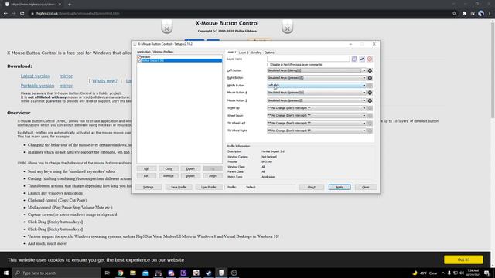Click the Import button
The height and width of the screenshot is (278, 495).
click(x=190, y=176)
